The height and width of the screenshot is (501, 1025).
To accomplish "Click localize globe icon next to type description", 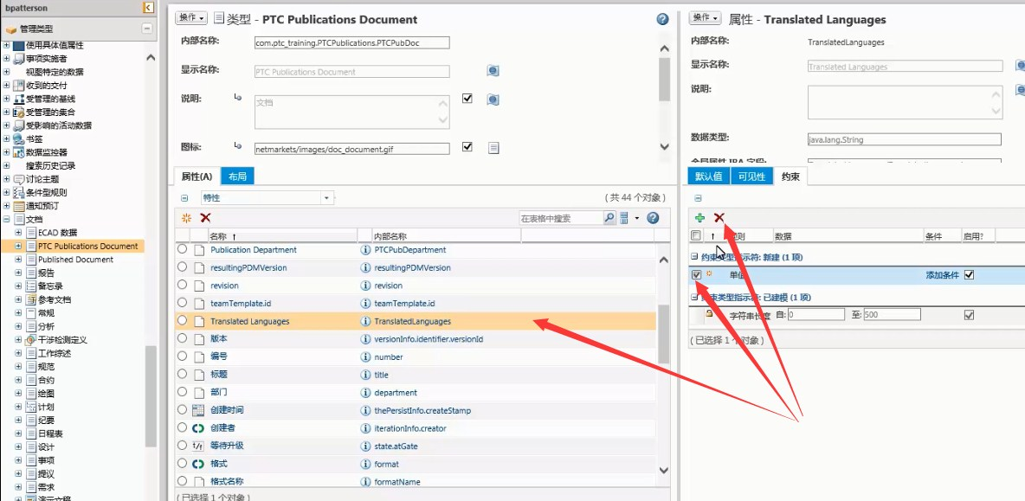I will click(493, 100).
